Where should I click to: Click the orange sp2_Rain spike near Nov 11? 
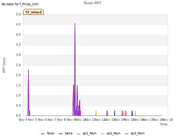pyautogui.click(x=96, y=113)
